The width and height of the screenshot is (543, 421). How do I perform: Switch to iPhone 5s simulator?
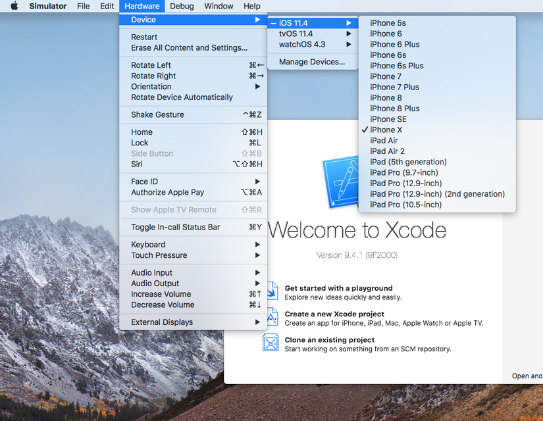437,23
